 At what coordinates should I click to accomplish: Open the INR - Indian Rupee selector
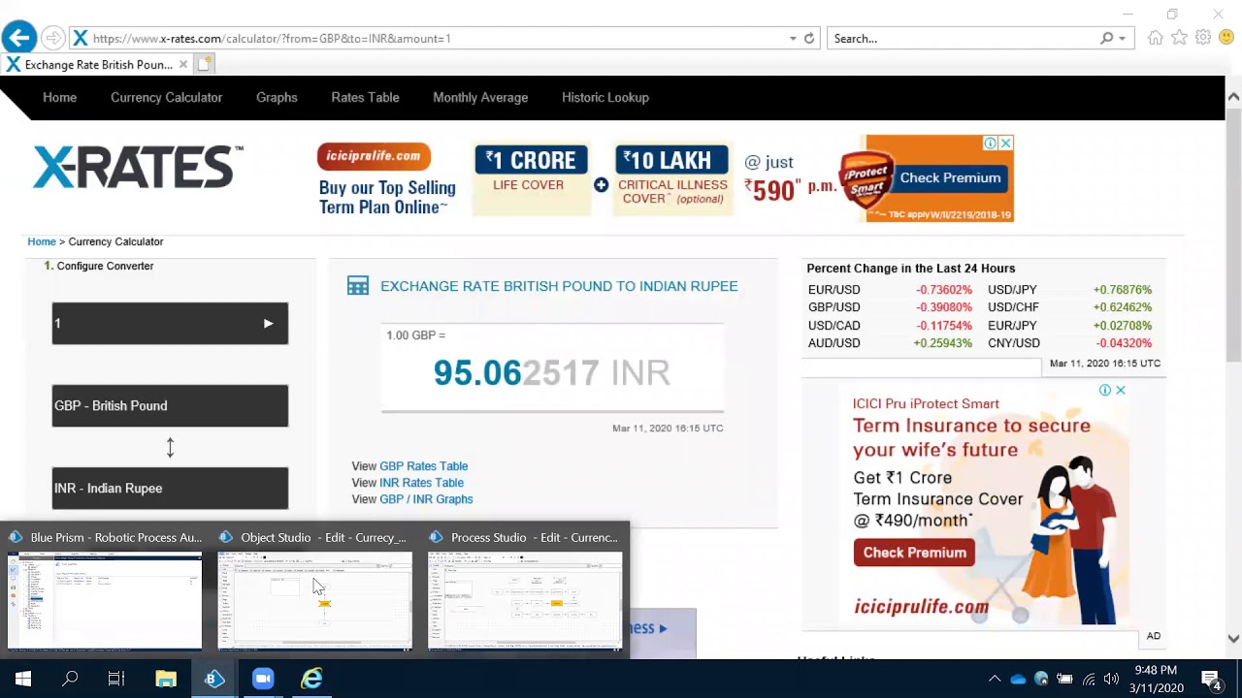pyautogui.click(x=170, y=488)
